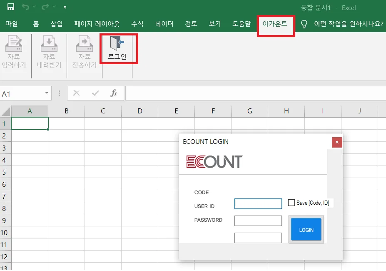Image resolution: width=386 pixels, height=271 pixels.
Task: Save the workbook with the floppy disk icon
Action: (x=10, y=7)
